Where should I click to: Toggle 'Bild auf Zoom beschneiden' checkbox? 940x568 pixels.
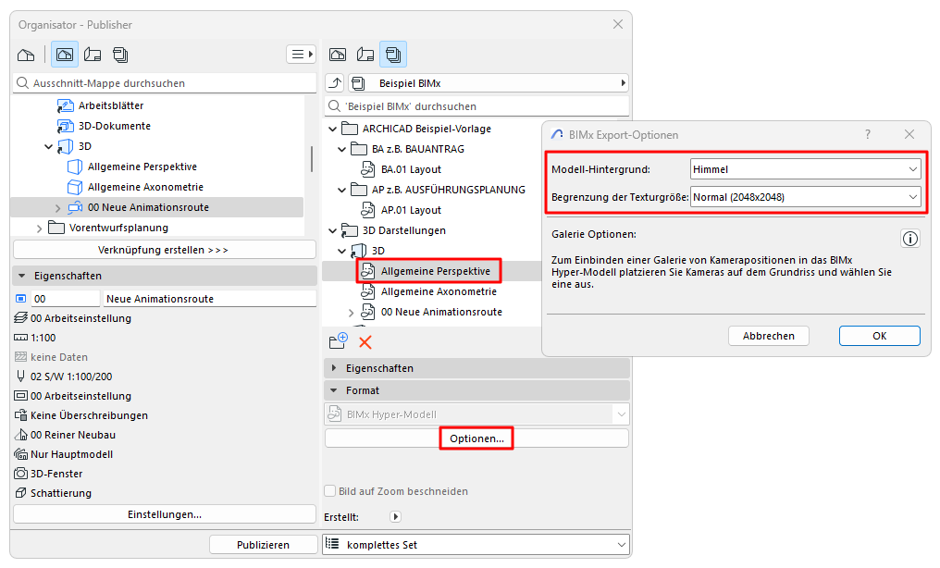pos(329,491)
